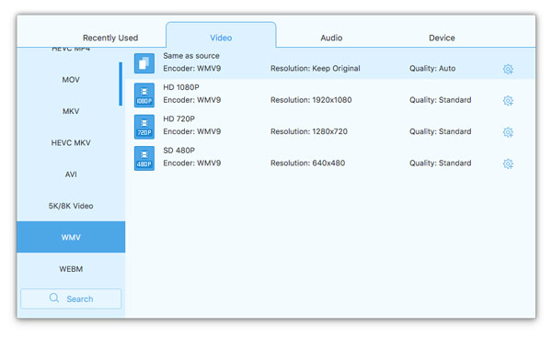Screen dimensions: 552x337
Task: Click 'Resolution: 1920x1080' text
Action: pyautogui.click(x=311, y=100)
